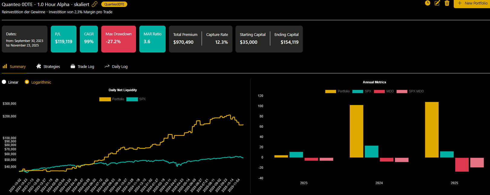This screenshot has width=490, height=195.
Task: Click the SPX MDD pink legend swatch
Action: [x=402, y=91]
